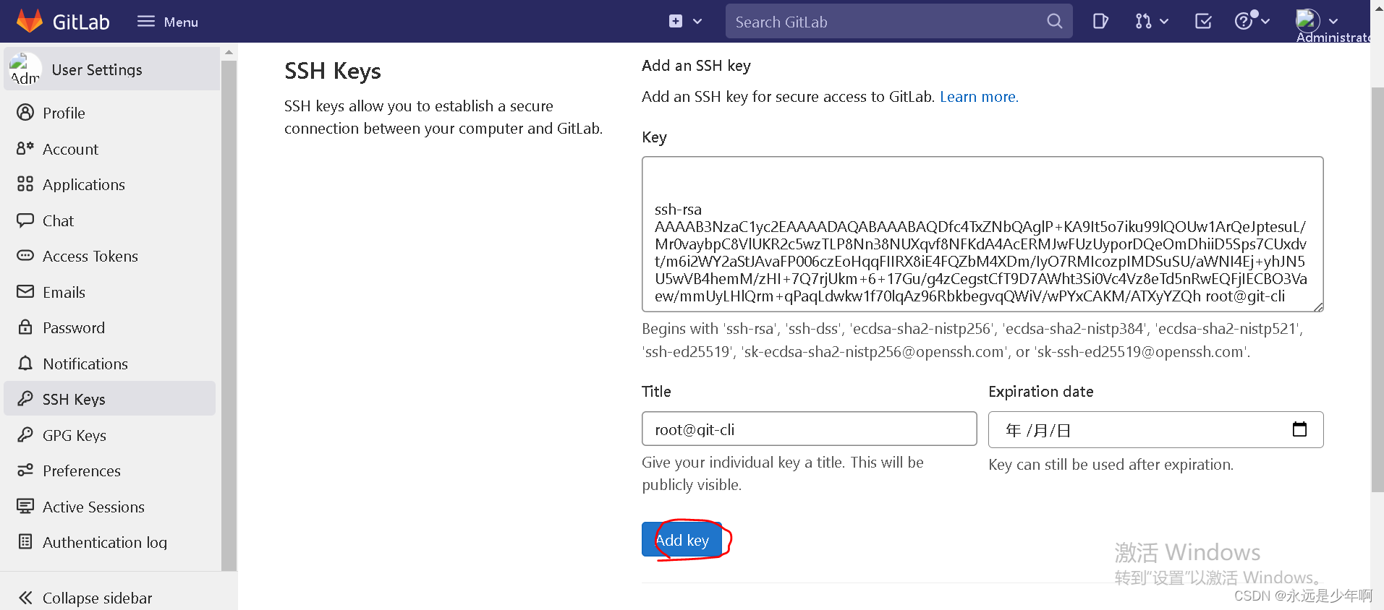This screenshot has height=610, width=1384.
Task: Click the Profile sidebar icon
Action: [x=25, y=113]
